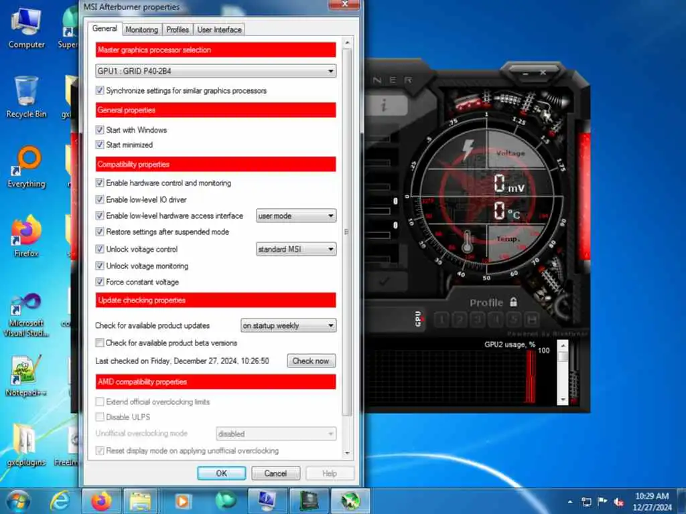Select profile slot 2 in Afterburner
The image size is (686, 514).
click(460, 320)
